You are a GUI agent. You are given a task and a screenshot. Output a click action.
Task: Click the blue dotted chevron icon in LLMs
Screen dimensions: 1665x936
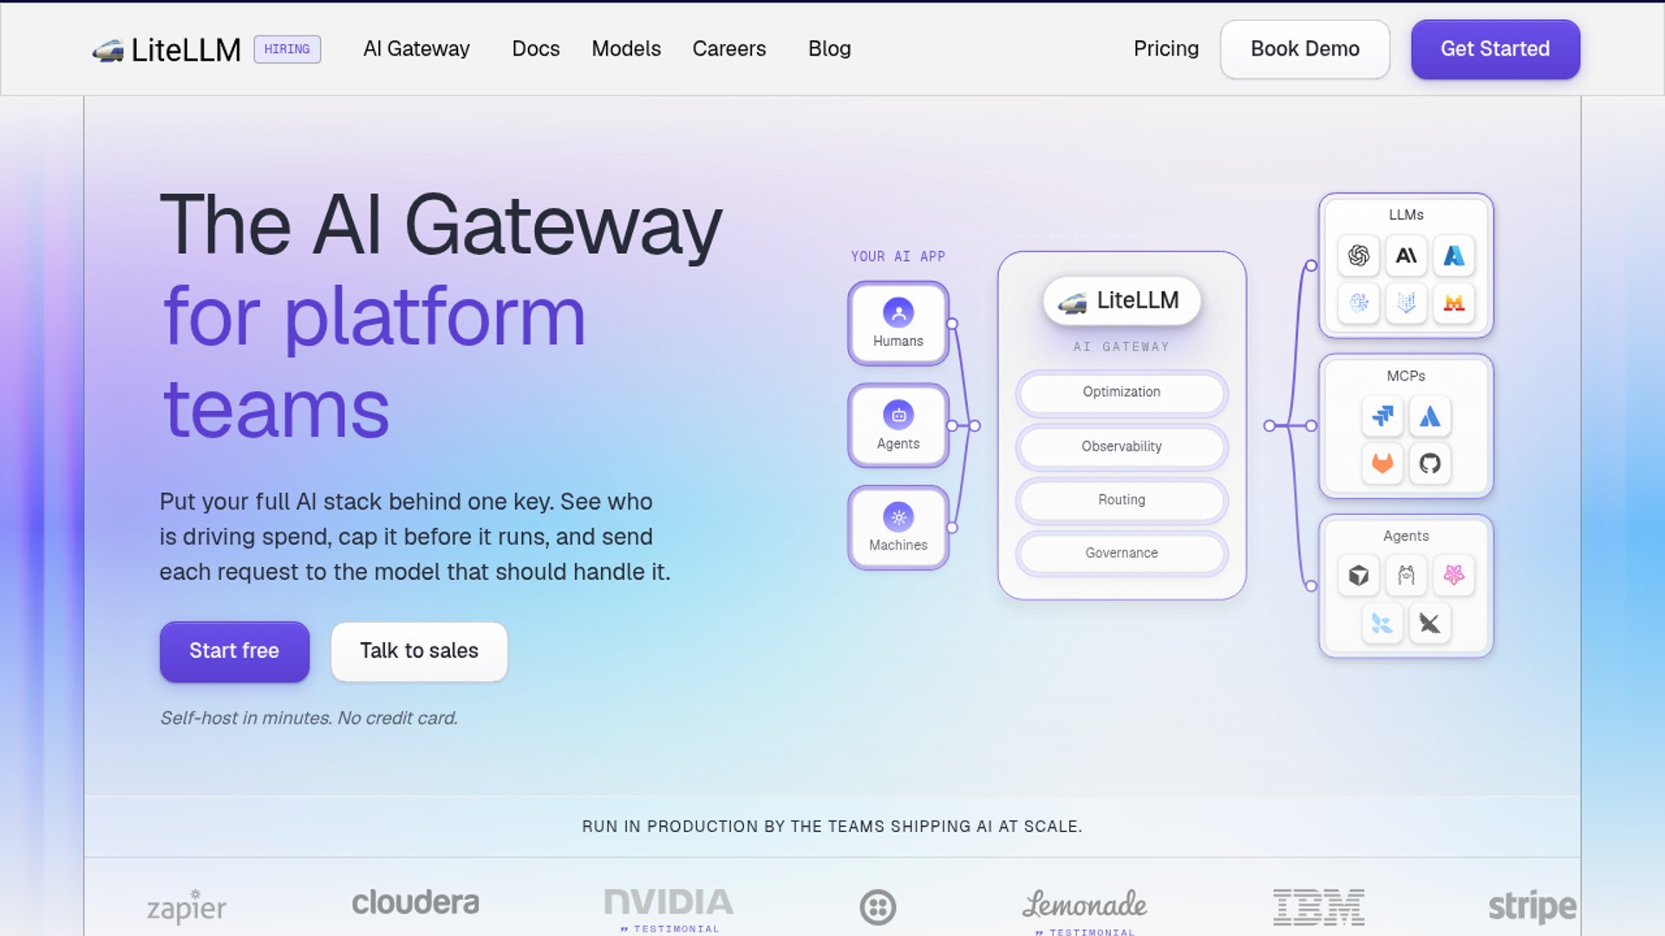[x=1406, y=302]
